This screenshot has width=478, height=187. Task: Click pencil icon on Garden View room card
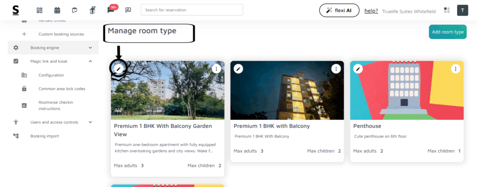point(119,69)
